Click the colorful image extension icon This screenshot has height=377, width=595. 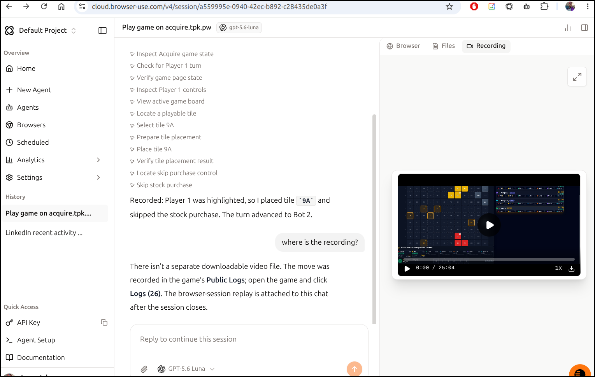pyautogui.click(x=492, y=7)
